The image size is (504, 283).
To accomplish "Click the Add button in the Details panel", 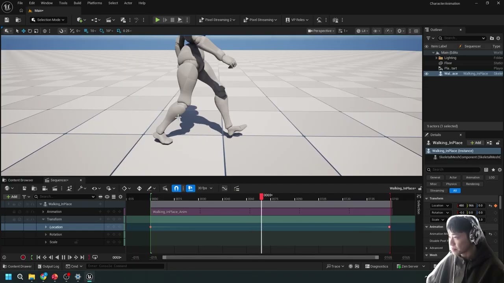I will 476,143.
